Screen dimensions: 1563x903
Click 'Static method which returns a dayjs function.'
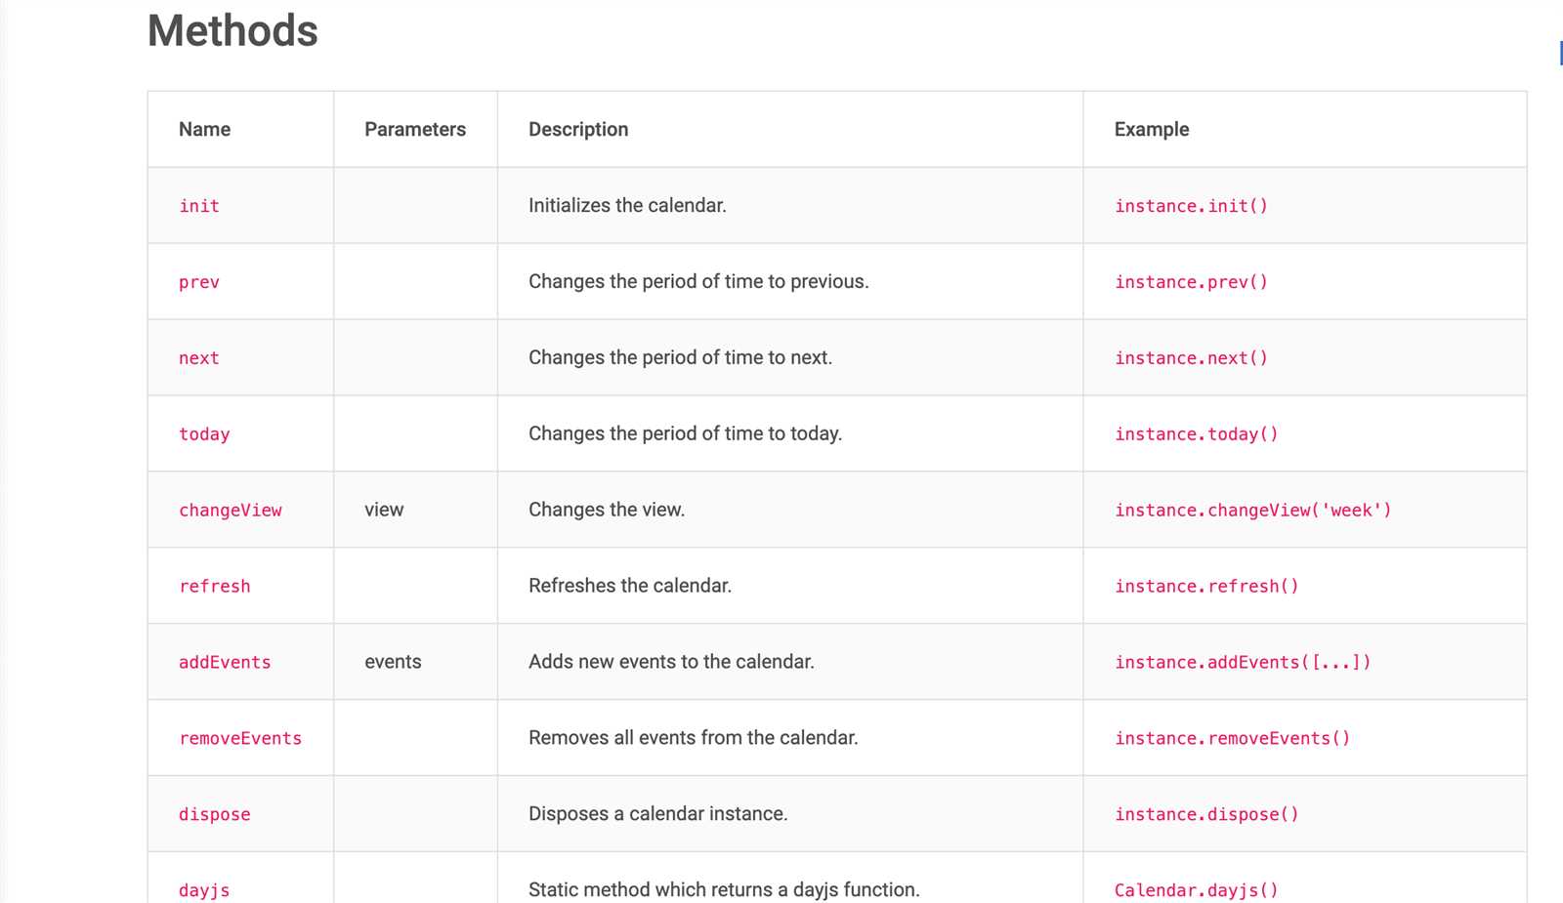pos(724,890)
